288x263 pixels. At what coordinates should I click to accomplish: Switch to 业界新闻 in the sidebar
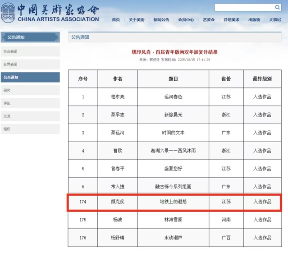click(x=30, y=65)
